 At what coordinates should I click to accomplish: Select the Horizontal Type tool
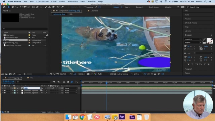tap(41, 7)
